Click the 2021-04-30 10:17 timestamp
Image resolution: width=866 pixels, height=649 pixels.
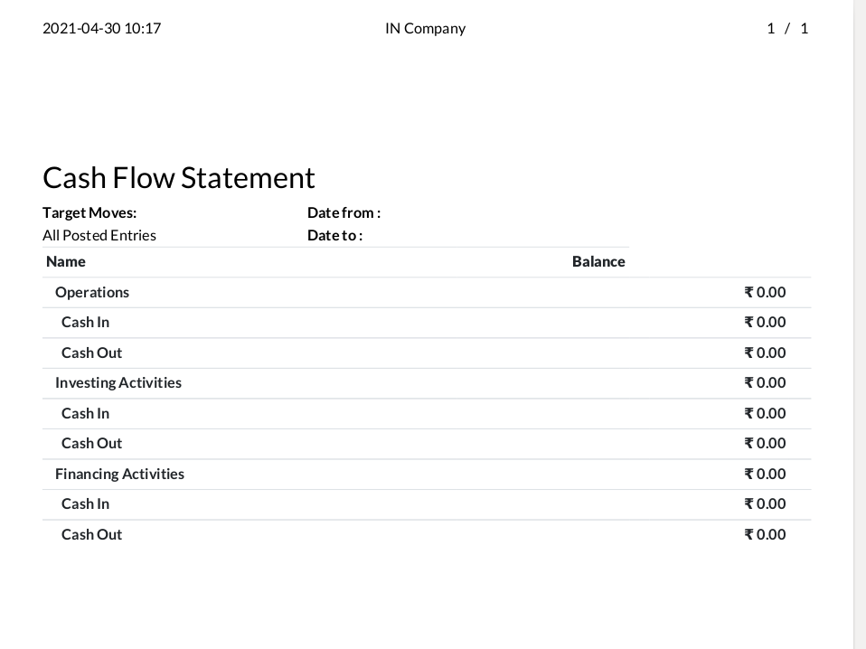101,28
